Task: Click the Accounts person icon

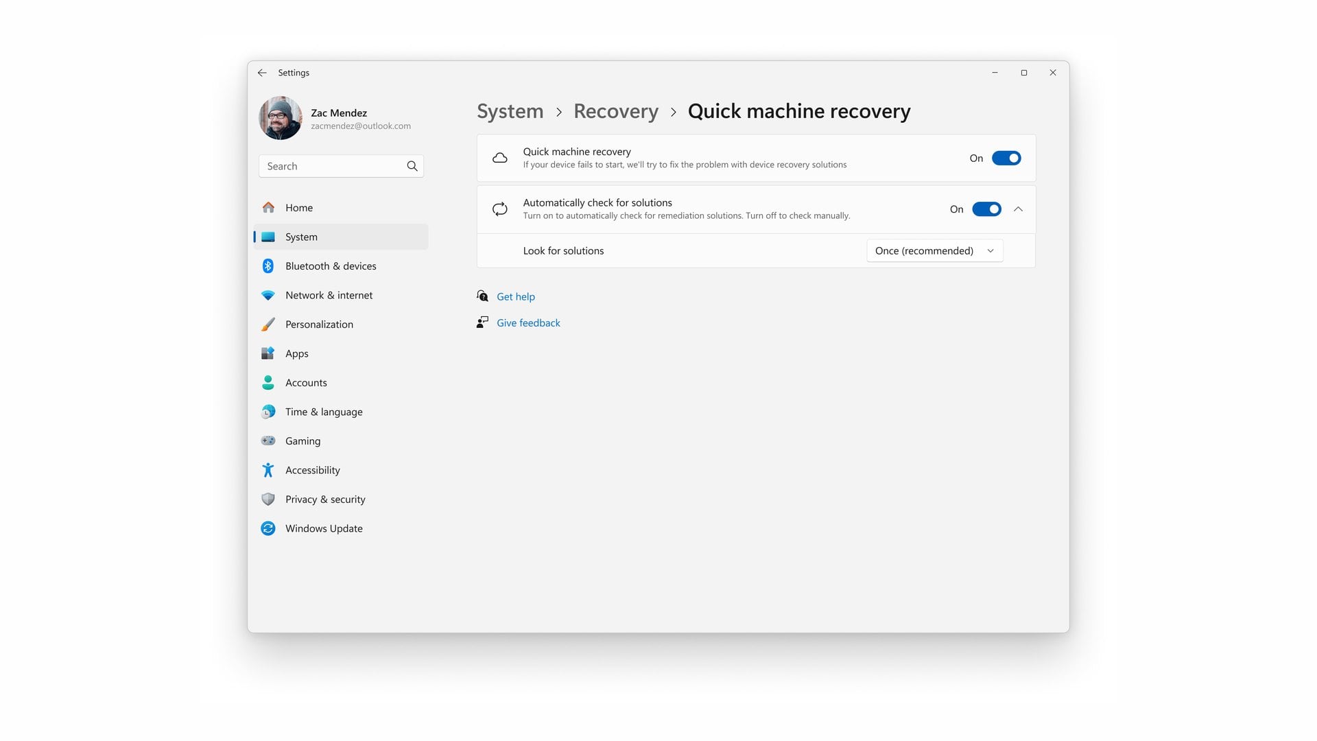Action: 268,382
